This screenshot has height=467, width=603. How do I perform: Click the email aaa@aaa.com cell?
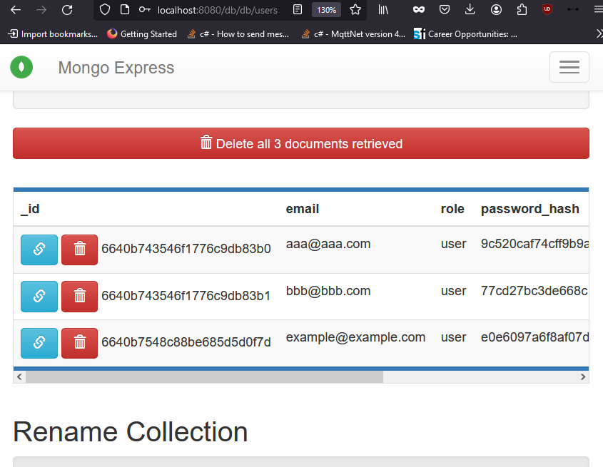pos(328,244)
